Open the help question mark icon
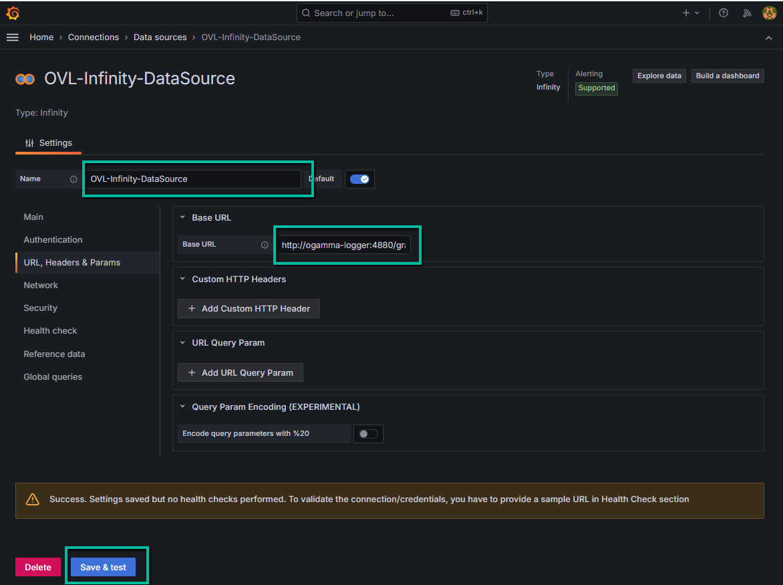The image size is (783, 585). tap(724, 13)
